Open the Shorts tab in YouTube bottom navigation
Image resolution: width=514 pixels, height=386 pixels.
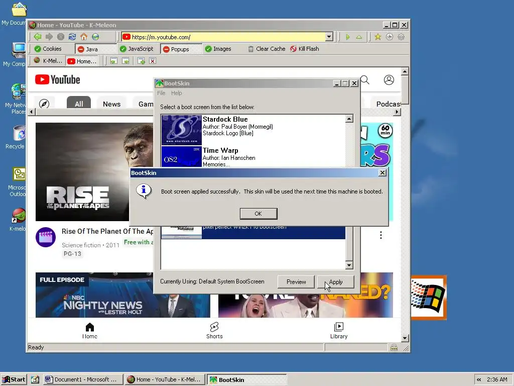tap(214, 331)
